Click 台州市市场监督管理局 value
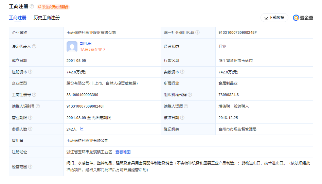The image size is (322, 184). pyautogui.click(x=237, y=129)
